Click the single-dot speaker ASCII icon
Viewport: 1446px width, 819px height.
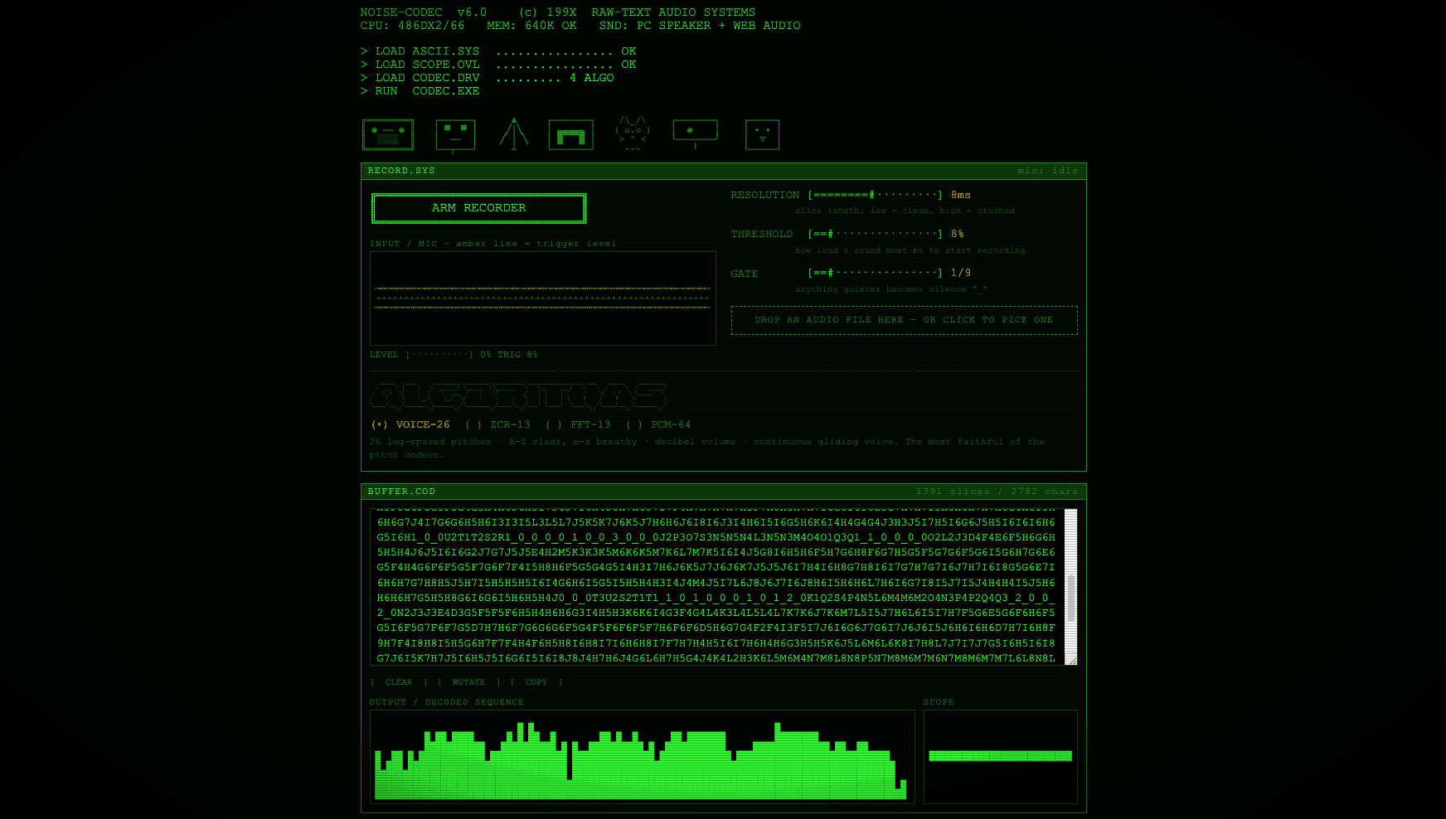pos(695,133)
